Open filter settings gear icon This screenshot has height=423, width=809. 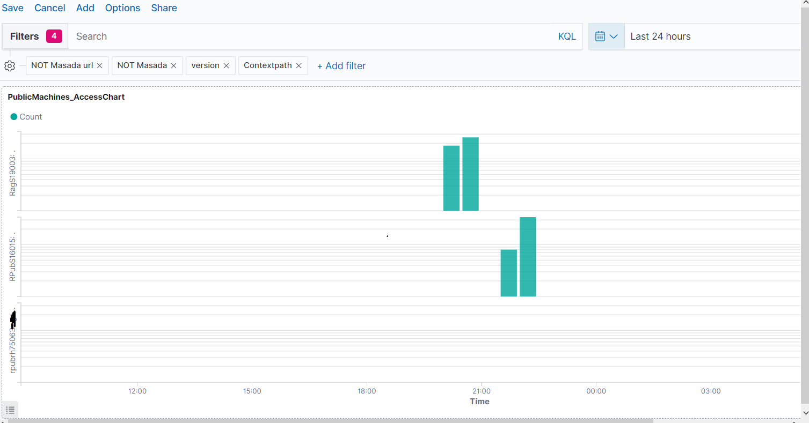(10, 66)
